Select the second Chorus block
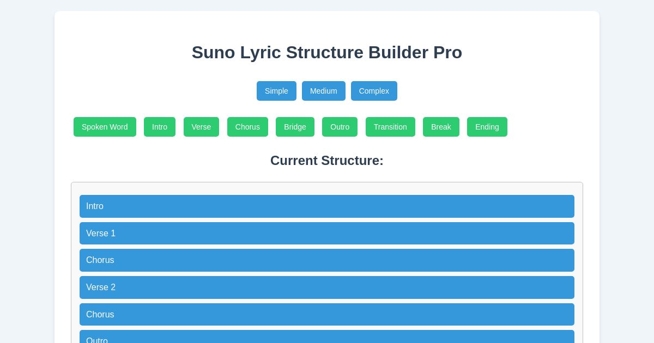The image size is (654, 343). pyautogui.click(x=327, y=314)
